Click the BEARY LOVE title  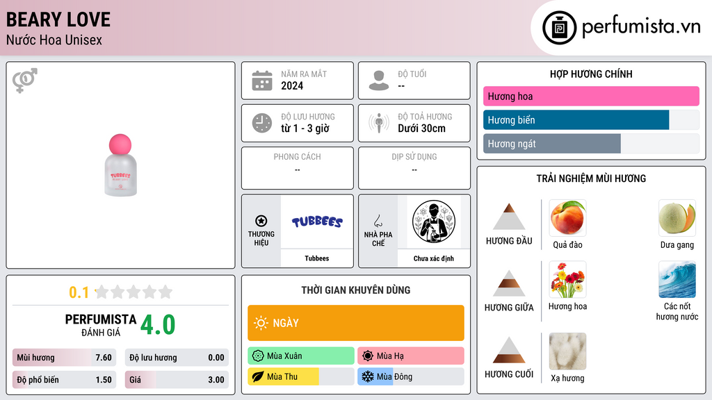58,19
